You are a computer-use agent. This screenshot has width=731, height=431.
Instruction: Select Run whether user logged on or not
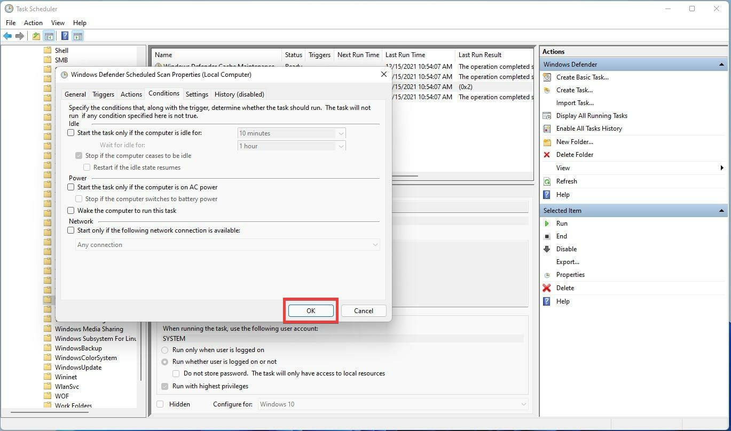pyautogui.click(x=165, y=362)
